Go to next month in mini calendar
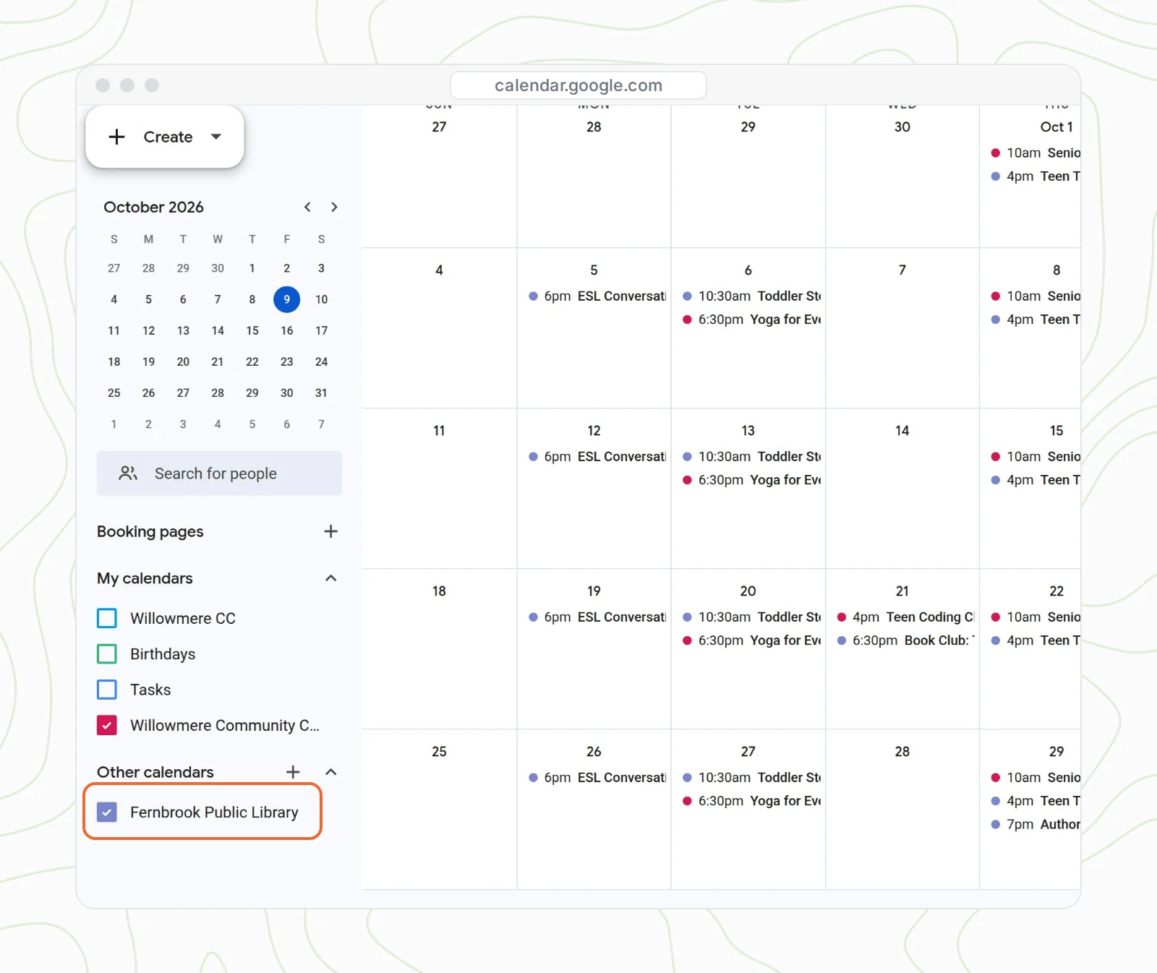Viewport: 1157px width, 973px height. (334, 207)
